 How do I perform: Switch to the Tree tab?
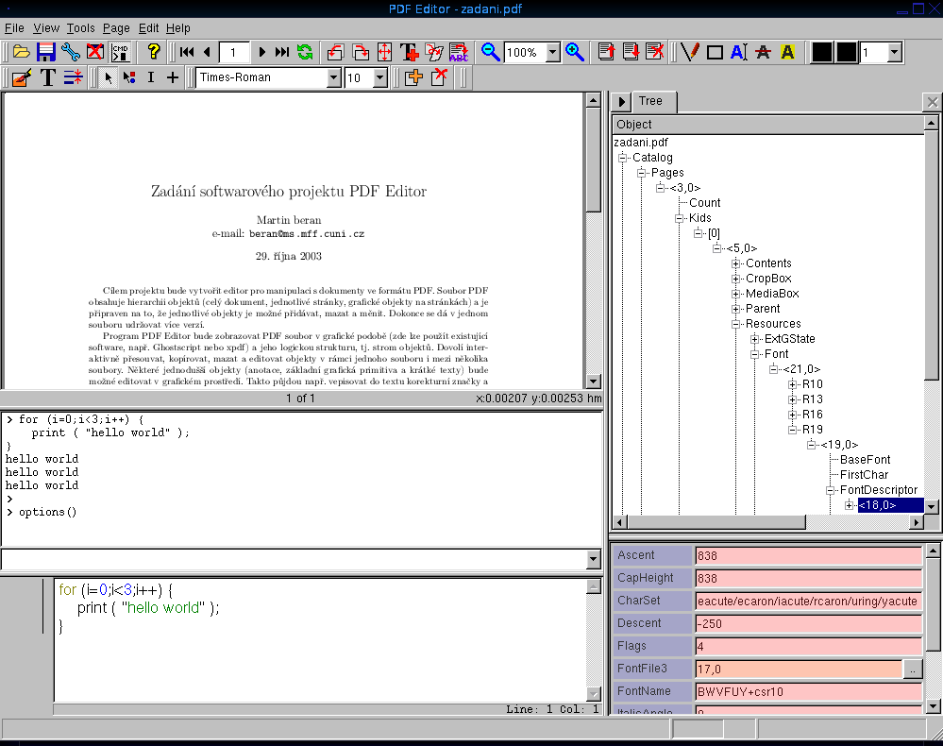click(x=652, y=101)
